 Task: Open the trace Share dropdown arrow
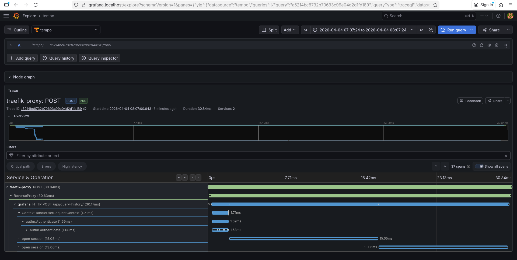click(508, 101)
